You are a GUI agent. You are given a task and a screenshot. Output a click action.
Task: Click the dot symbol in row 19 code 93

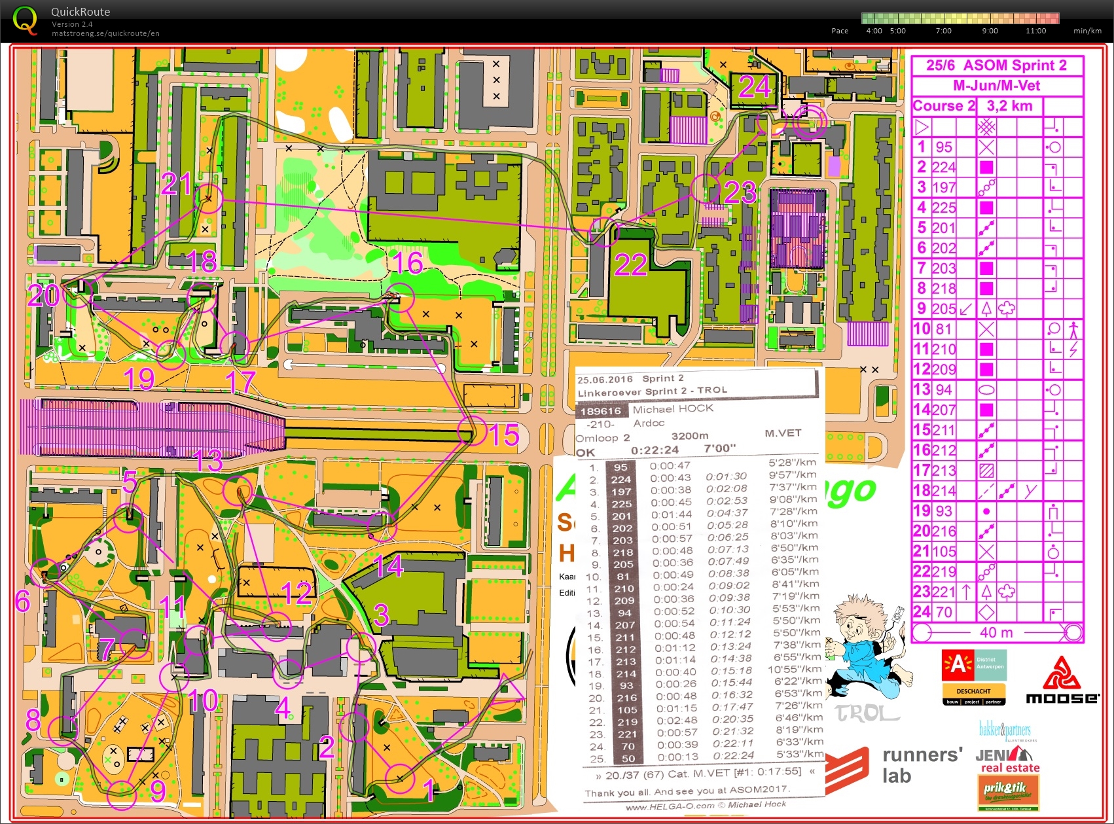pyautogui.click(x=986, y=511)
